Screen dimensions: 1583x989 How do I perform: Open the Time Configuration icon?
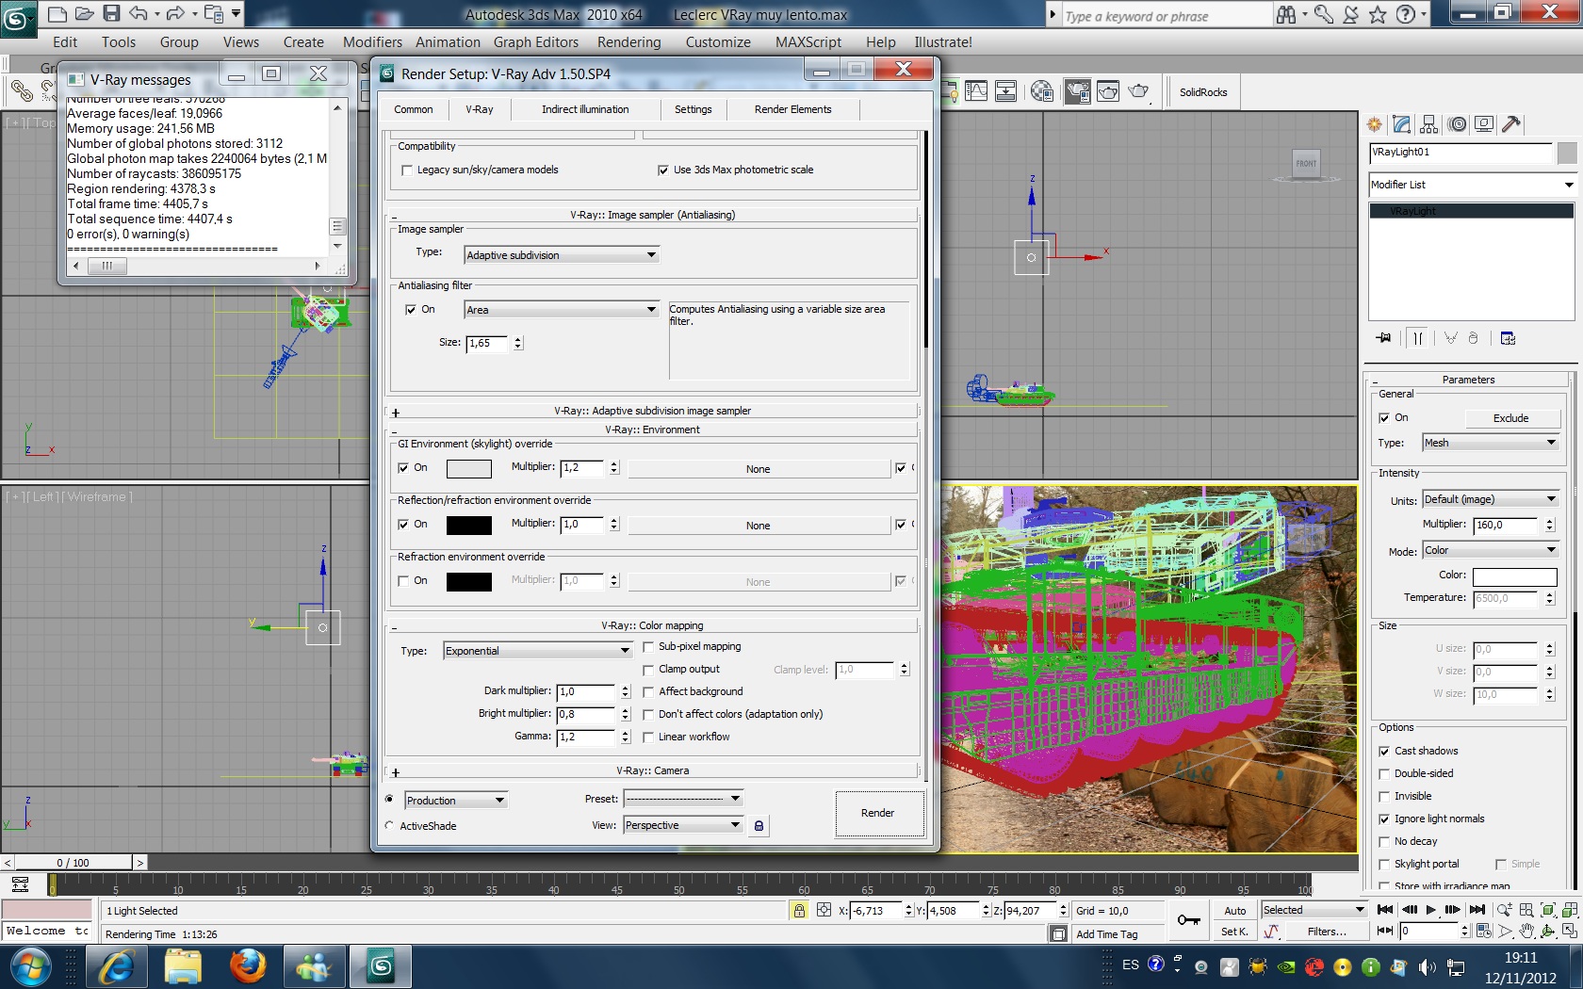tap(1484, 931)
